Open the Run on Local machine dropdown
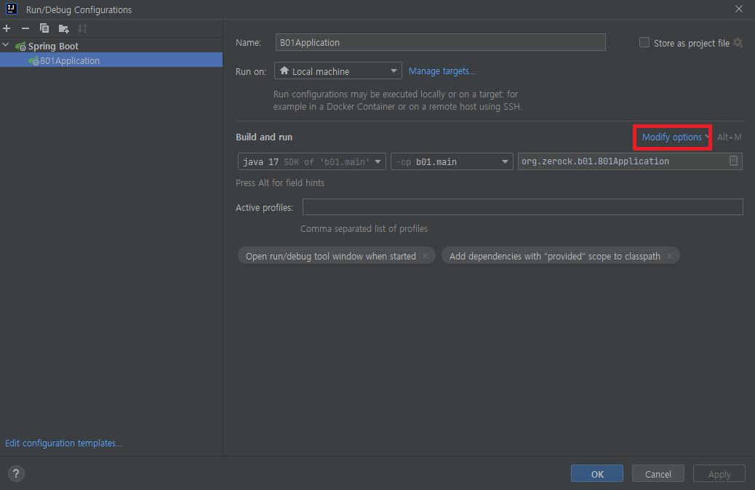755x490 pixels. pyautogui.click(x=338, y=71)
